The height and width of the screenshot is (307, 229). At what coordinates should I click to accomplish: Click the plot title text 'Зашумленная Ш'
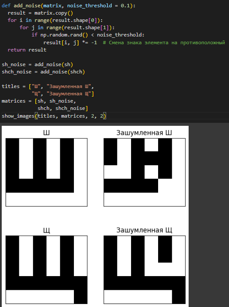(144, 133)
